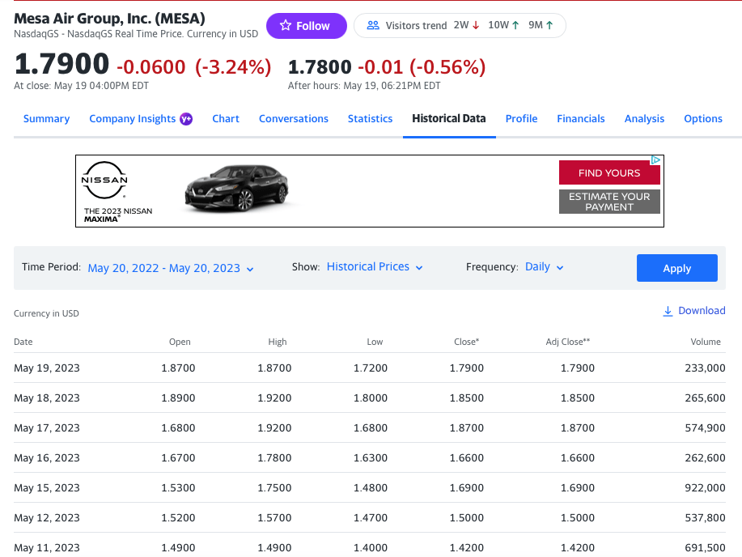Click the Y+ badge beside Company Insights
Screen dimensions: 742x557
tap(186, 119)
